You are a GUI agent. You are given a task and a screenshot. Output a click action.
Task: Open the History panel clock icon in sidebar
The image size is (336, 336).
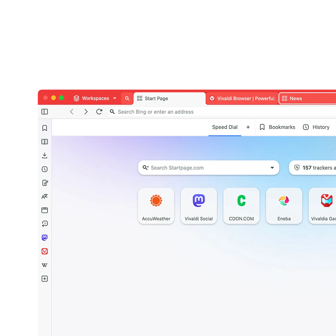coord(45,169)
